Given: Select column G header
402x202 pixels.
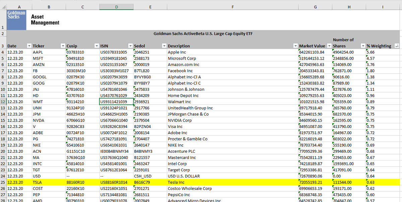Looking at the screenshot, I should pyautogui.click(x=315, y=7).
